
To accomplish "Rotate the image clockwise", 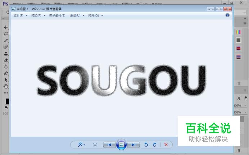I will point(154,145).
